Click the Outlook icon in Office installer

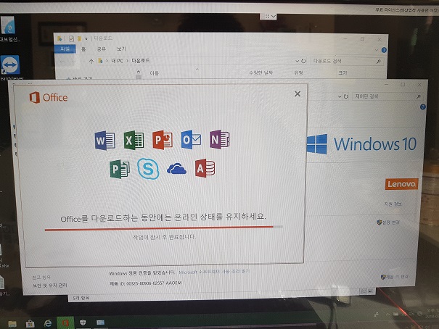[x=191, y=139]
